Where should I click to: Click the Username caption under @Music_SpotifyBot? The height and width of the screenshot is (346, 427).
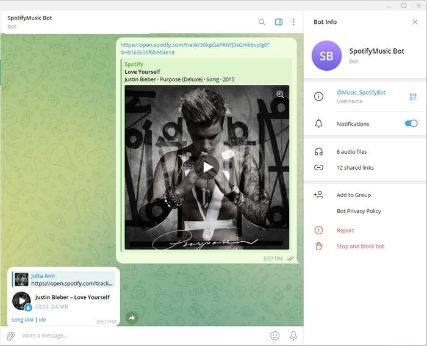pos(350,101)
